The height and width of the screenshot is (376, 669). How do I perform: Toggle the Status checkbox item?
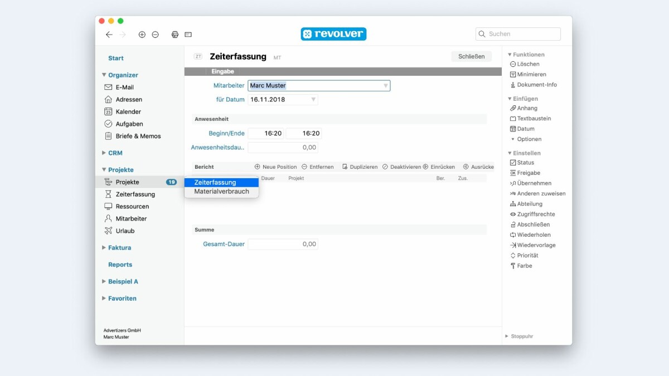tap(525, 163)
